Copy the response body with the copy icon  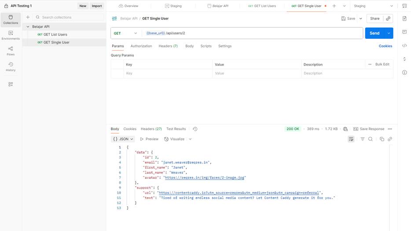[x=382, y=139]
